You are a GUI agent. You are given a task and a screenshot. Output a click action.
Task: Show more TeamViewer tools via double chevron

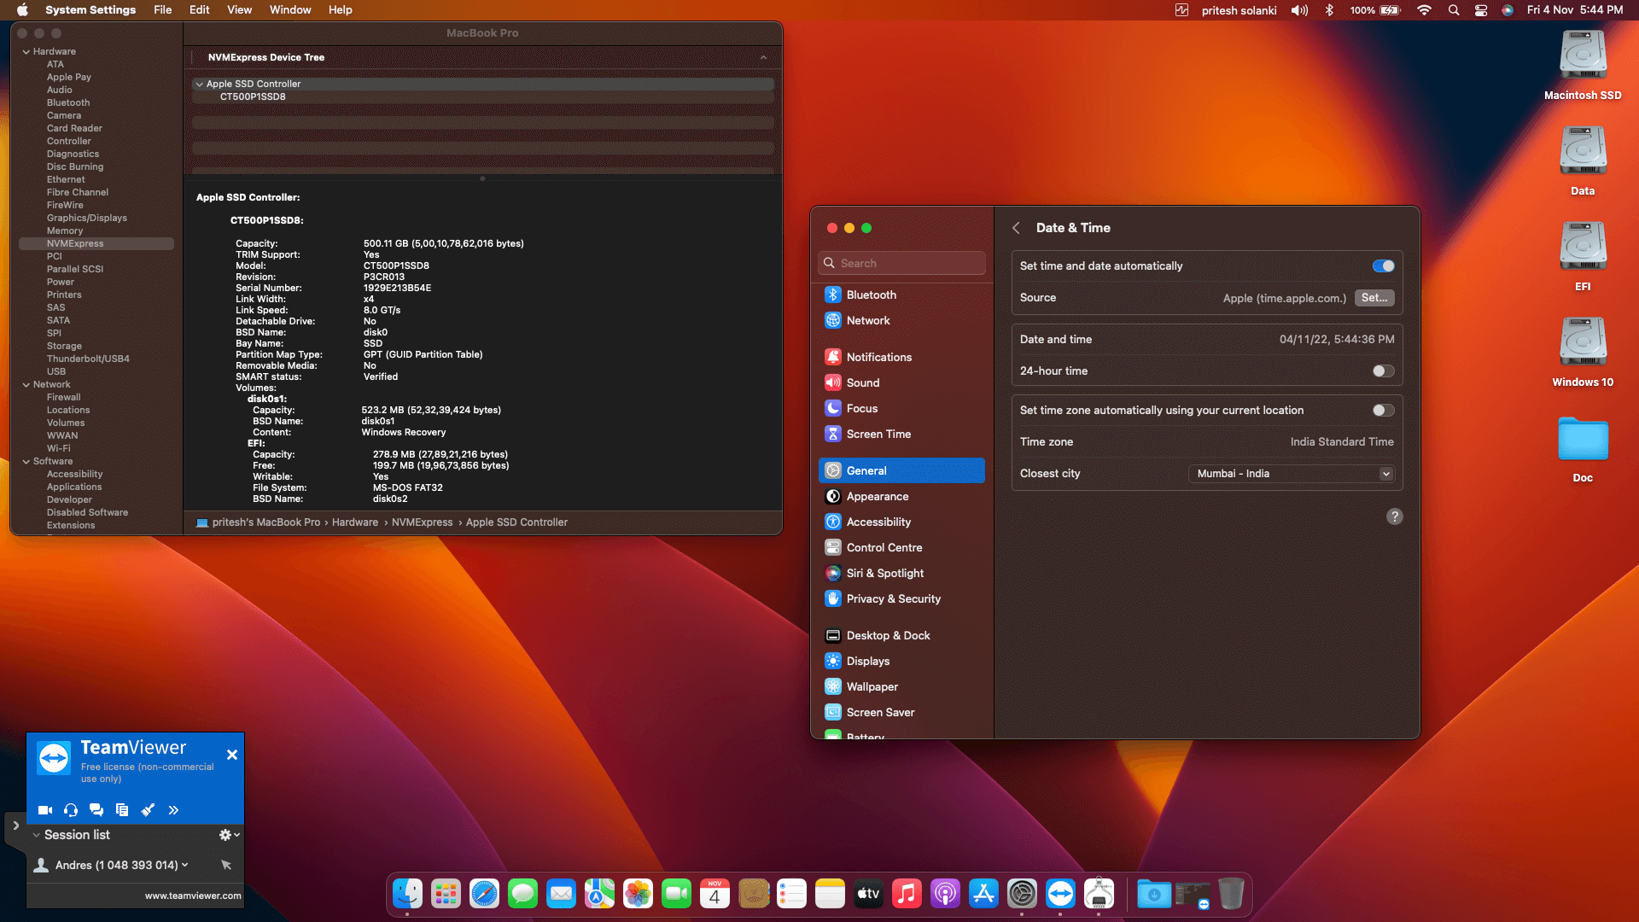pos(173,810)
